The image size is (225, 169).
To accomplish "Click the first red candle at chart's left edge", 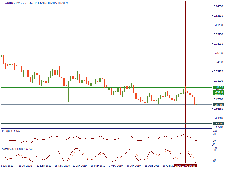I will [x=3, y=59].
